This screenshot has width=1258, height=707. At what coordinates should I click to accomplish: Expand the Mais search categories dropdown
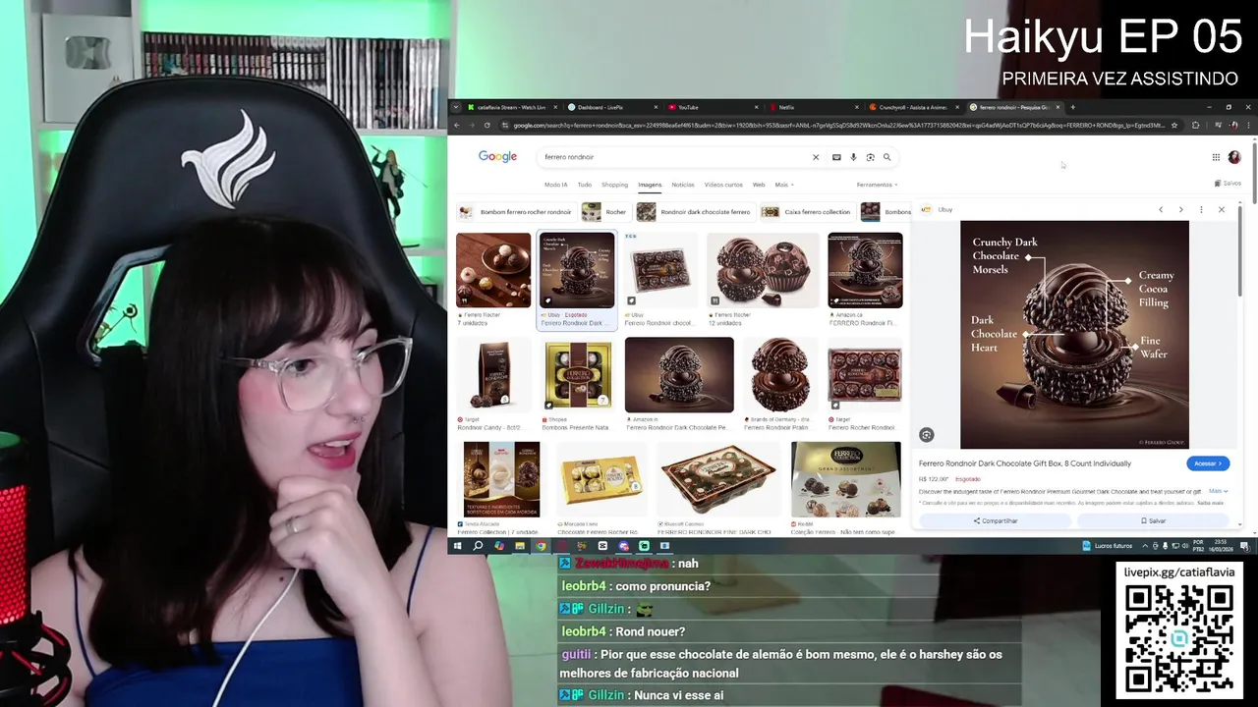click(x=783, y=185)
